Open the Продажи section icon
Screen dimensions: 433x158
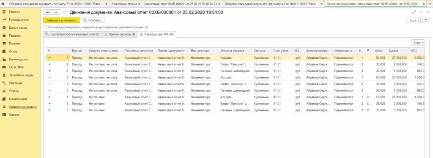(x=4, y=35)
